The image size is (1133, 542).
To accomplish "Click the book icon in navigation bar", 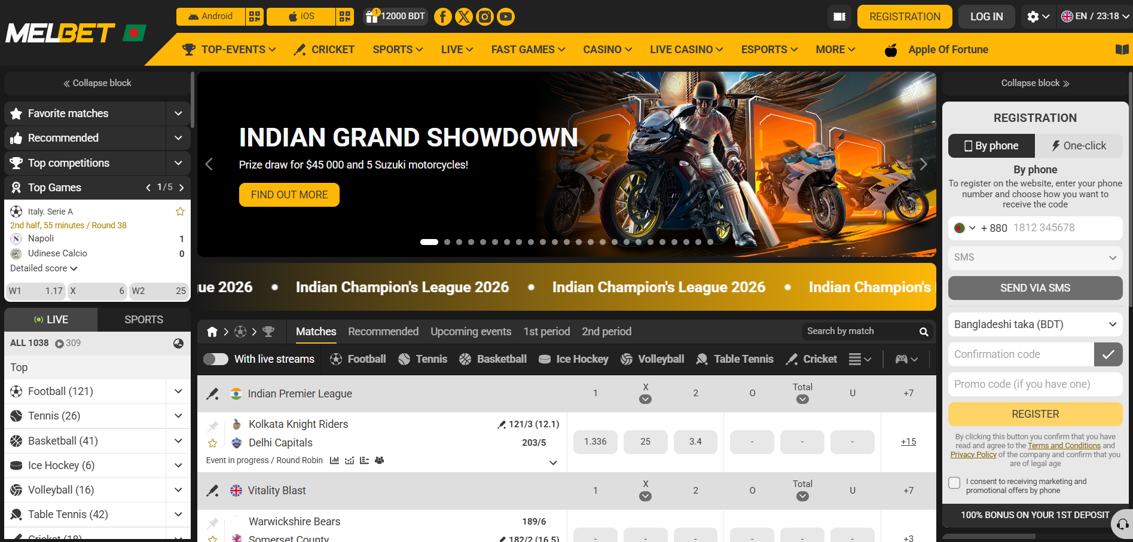I will tap(1122, 50).
